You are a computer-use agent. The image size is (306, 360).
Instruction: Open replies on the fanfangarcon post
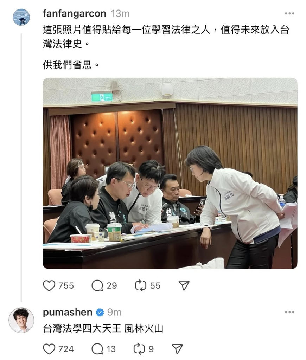(x=97, y=285)
